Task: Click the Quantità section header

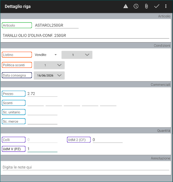Action: 164,131
